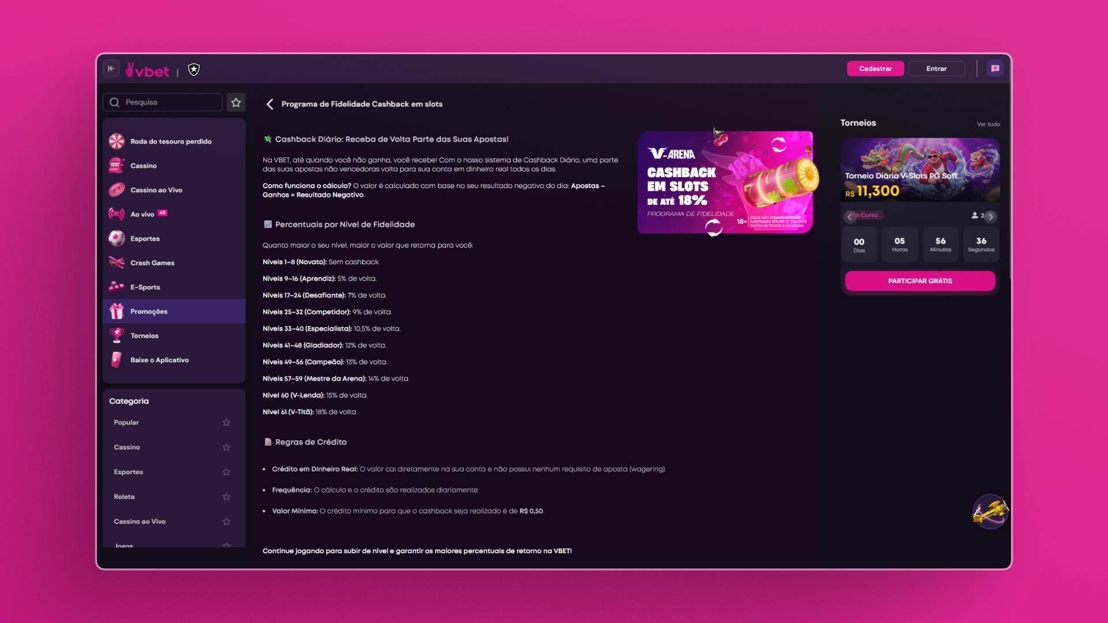Select the Roleta category
The image size is (1108, 623).
coord(124,497)
